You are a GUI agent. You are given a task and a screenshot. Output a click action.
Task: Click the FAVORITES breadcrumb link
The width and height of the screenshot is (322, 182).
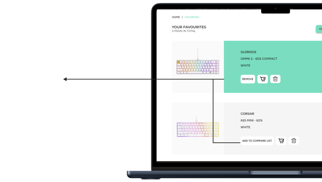[192, 17]
